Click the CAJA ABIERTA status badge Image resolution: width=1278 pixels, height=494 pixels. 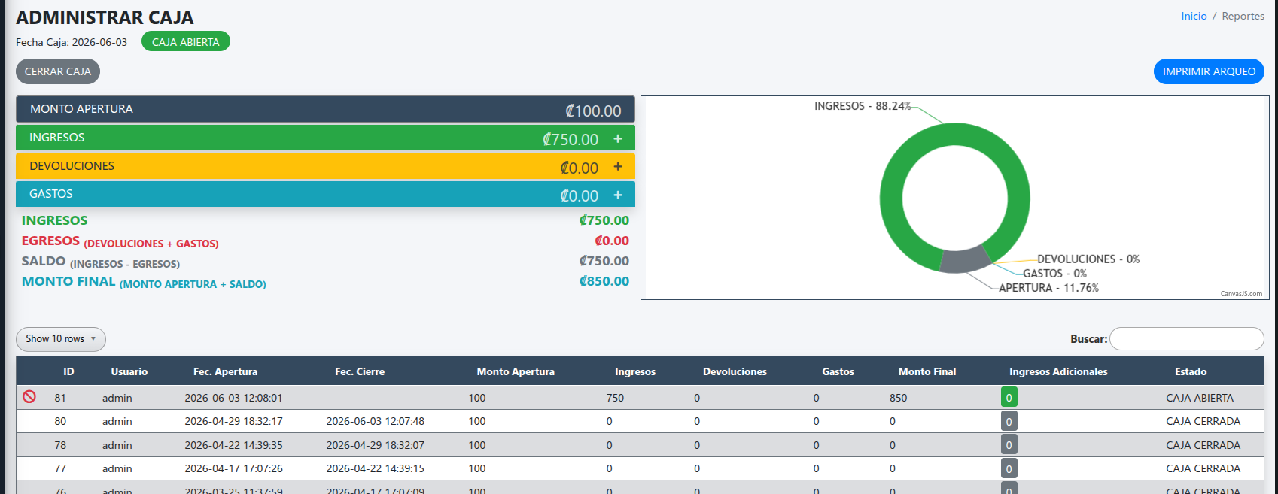click(x=186, y=42)
